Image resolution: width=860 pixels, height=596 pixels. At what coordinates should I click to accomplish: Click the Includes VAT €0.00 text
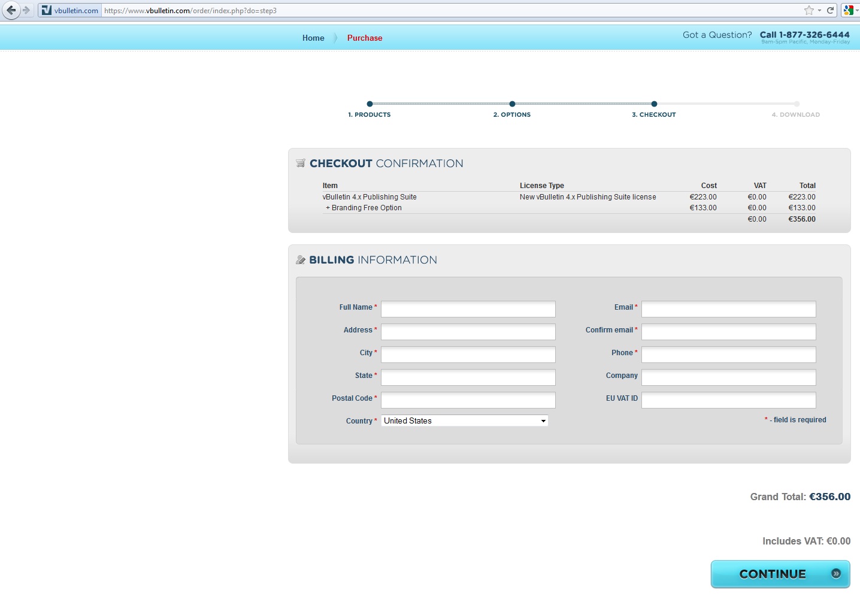coord(806,541)
